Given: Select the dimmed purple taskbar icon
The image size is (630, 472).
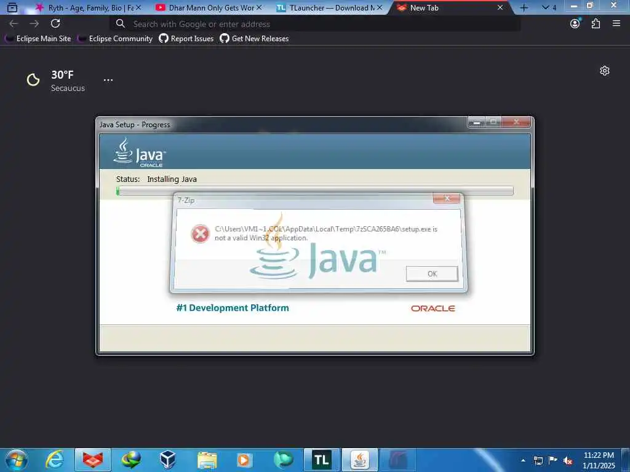Looking at the screenshot, I should click(x=398, y=460).
